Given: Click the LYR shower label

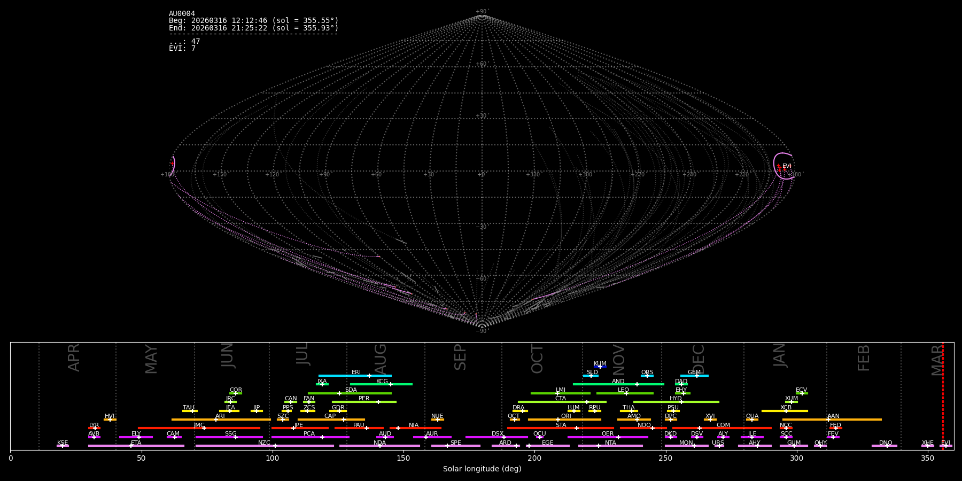Looking at the screenshot, I should pyautogui.click(x=94, y=425).
